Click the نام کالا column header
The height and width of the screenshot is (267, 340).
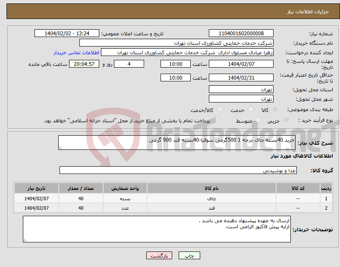[x=211, y=188]
